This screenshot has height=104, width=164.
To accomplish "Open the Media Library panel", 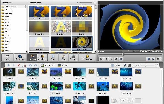I will coord(20,57).
